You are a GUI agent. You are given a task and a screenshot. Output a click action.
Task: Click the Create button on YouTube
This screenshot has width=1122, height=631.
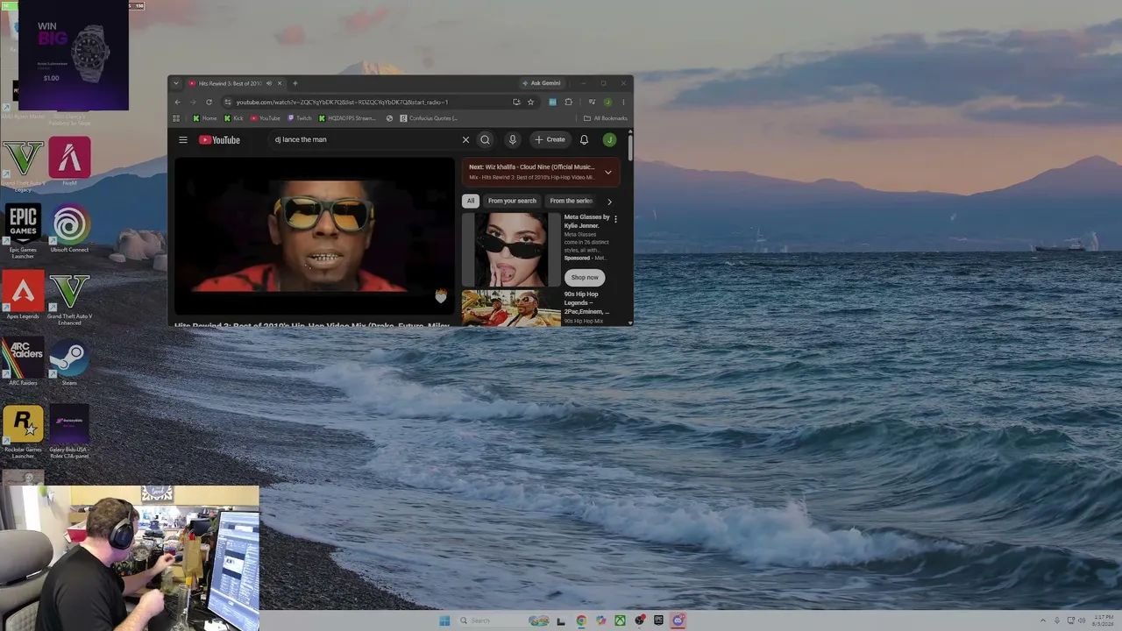[550, 139]
